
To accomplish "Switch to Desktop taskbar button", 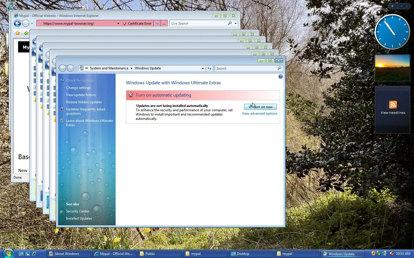I will pos(252,254).
